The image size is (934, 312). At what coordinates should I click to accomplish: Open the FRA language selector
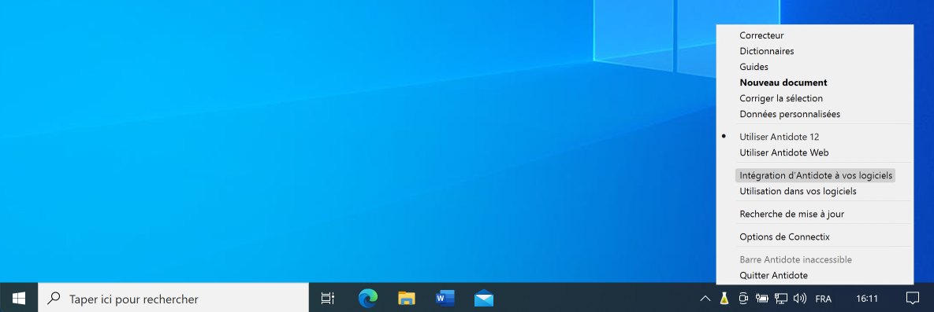(823, 299)
